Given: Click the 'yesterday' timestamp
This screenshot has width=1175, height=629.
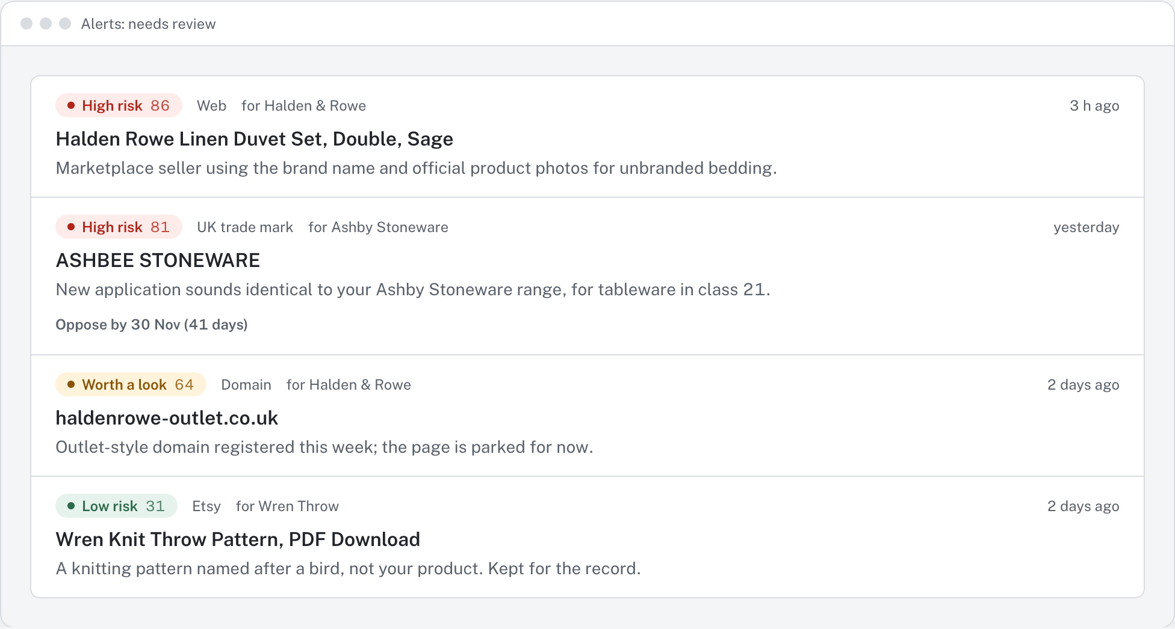Looking at the screenshot, I should [x=1086, y=227].
